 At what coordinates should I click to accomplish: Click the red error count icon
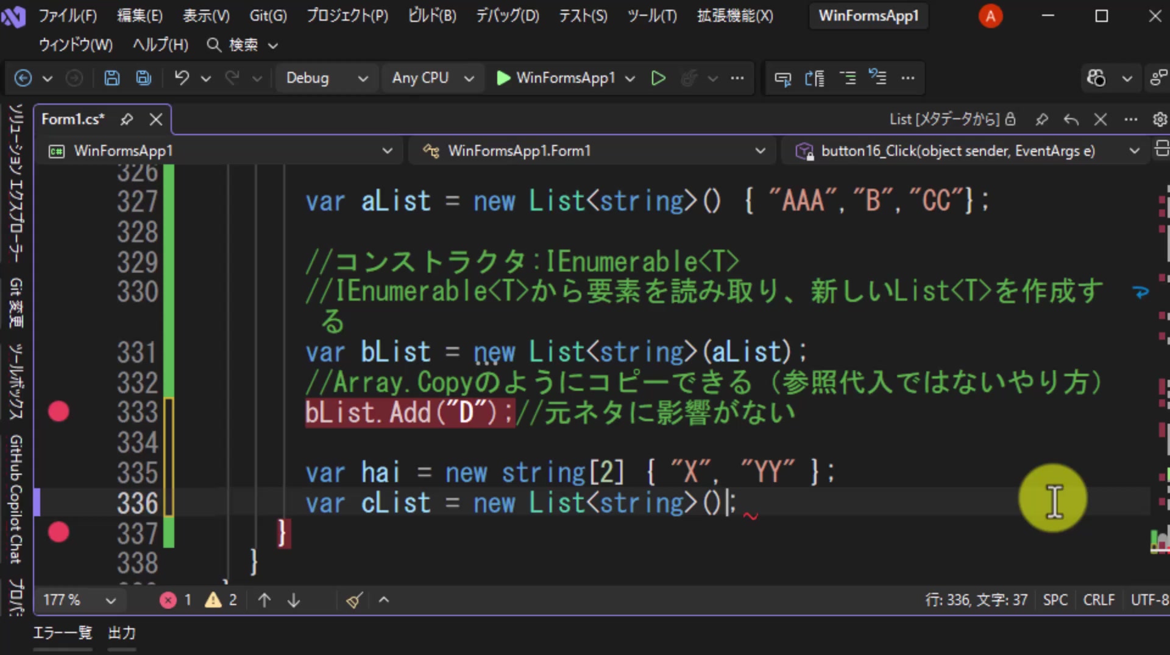click(x=168, y=600)
